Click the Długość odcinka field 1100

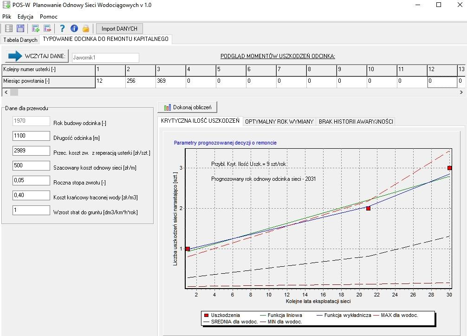coord(31,136)
